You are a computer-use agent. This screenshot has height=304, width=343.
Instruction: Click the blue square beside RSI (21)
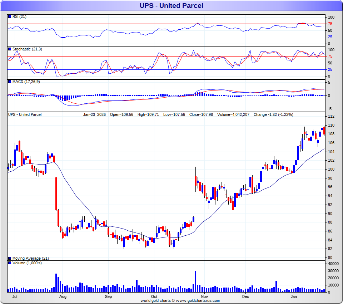click(10, 16)
